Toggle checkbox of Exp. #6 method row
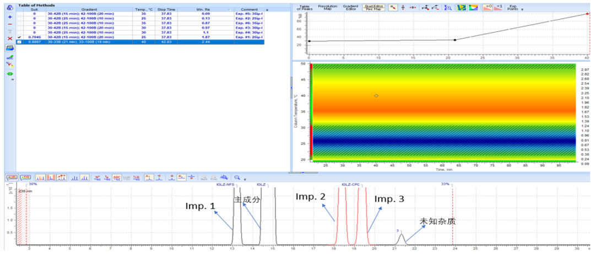 click(x=19, y=23)
